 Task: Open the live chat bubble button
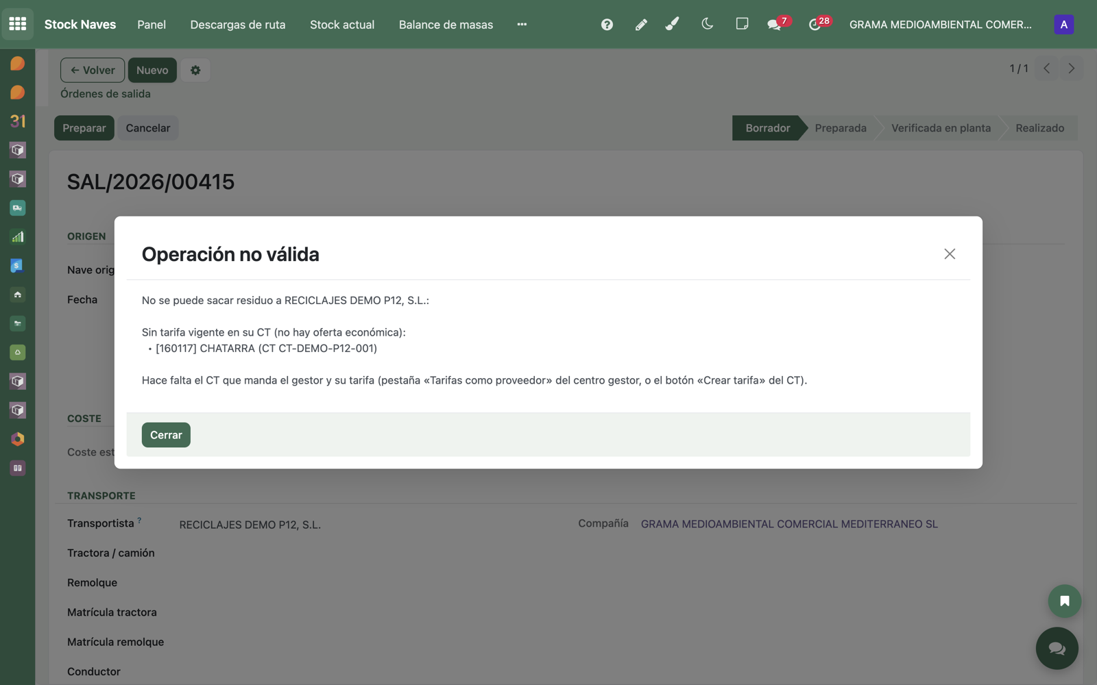pos(1057,648)
